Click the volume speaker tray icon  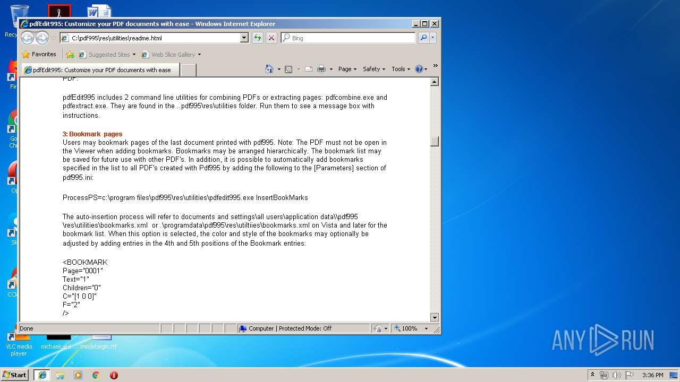616,375
